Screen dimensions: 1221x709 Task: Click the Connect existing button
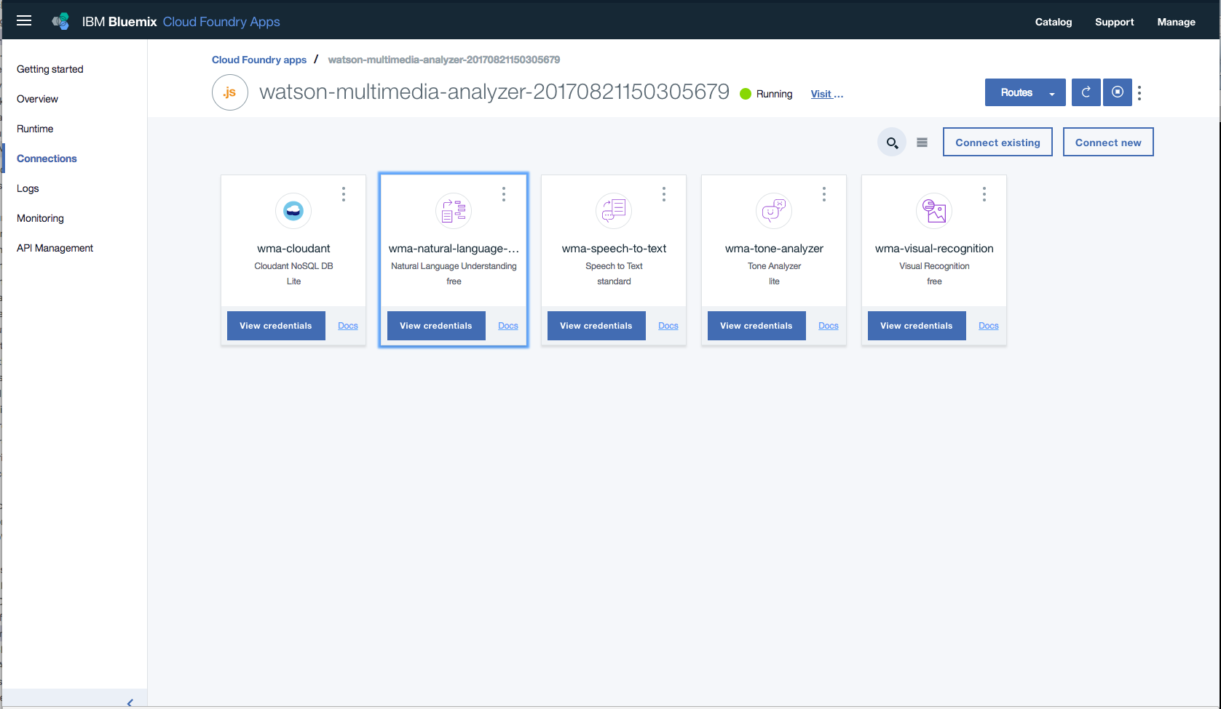pyautogui.click(x=997, y=143)
